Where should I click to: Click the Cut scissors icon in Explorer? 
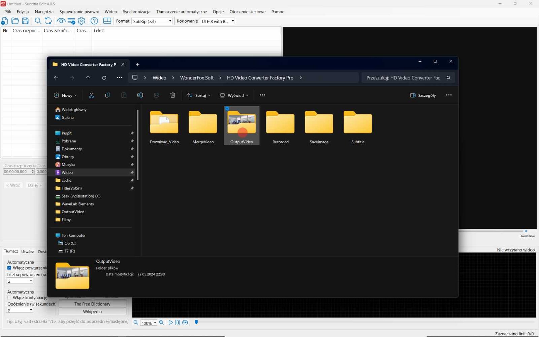pos(91,95)
